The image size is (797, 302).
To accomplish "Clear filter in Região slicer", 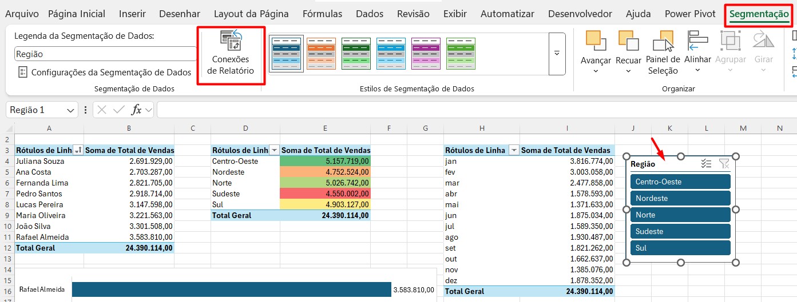I will [724, 164].
